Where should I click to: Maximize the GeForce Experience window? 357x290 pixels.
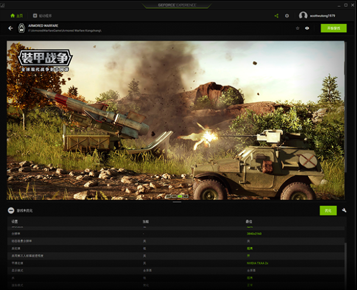pyautogui.click(x=346, y=5)
